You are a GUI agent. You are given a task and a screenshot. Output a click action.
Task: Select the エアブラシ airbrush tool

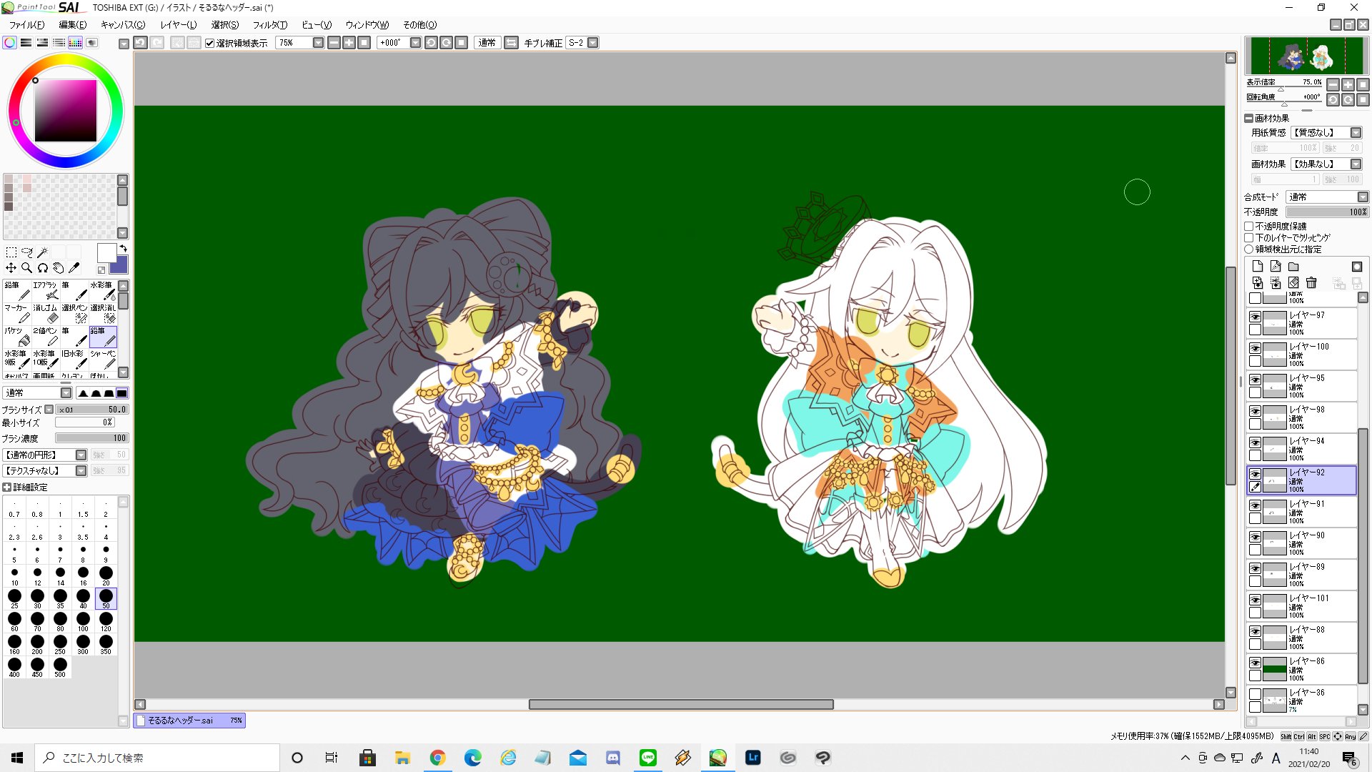click(46, 290)
